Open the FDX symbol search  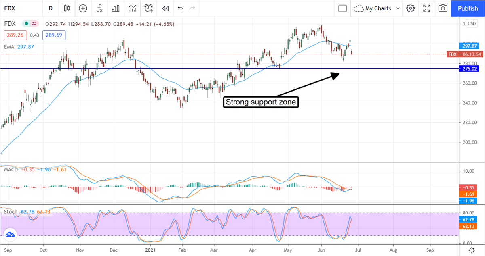[10, 8]
